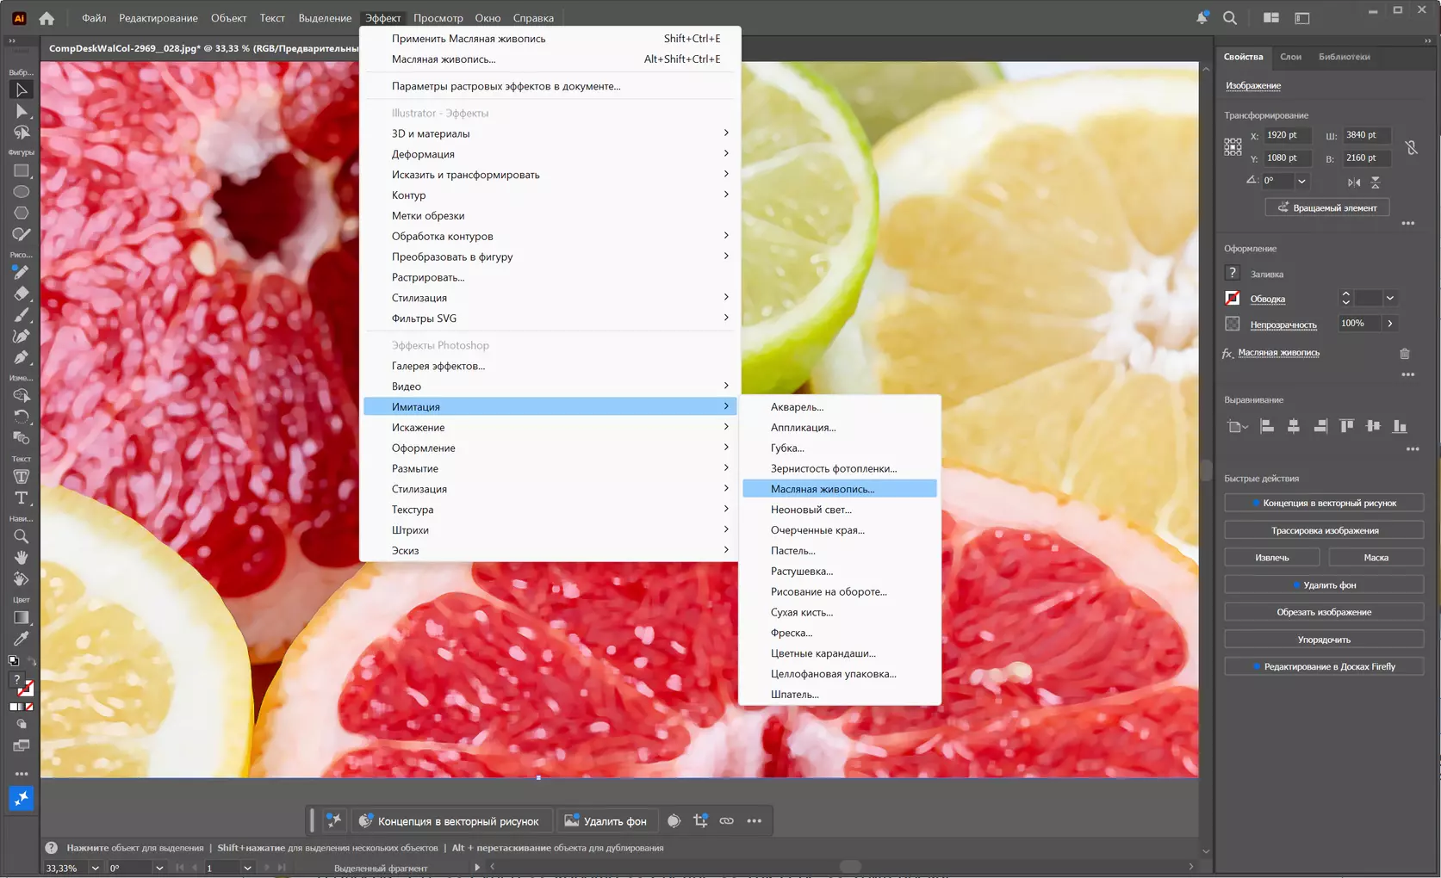
Task: Open the arrange documents icon
Action: (x=1270, y=18)
